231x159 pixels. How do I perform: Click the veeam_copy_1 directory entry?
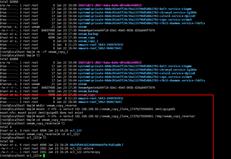[x=88, y=41]
